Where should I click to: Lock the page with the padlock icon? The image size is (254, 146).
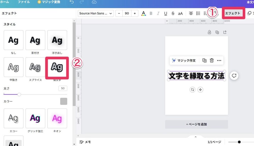pos(209,32)
